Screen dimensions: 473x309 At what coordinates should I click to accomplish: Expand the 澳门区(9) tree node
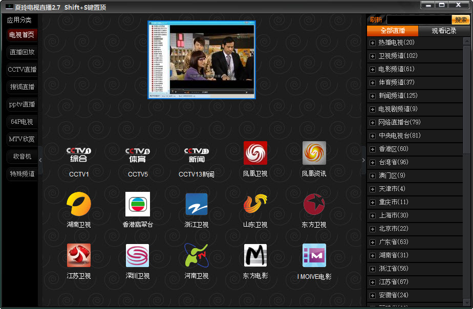click(373, 176)
